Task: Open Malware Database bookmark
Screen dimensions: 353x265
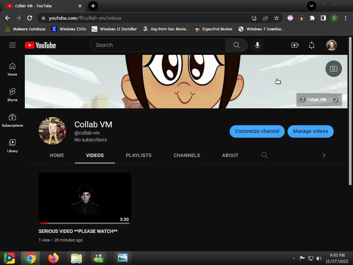Action: coord(25,29)
